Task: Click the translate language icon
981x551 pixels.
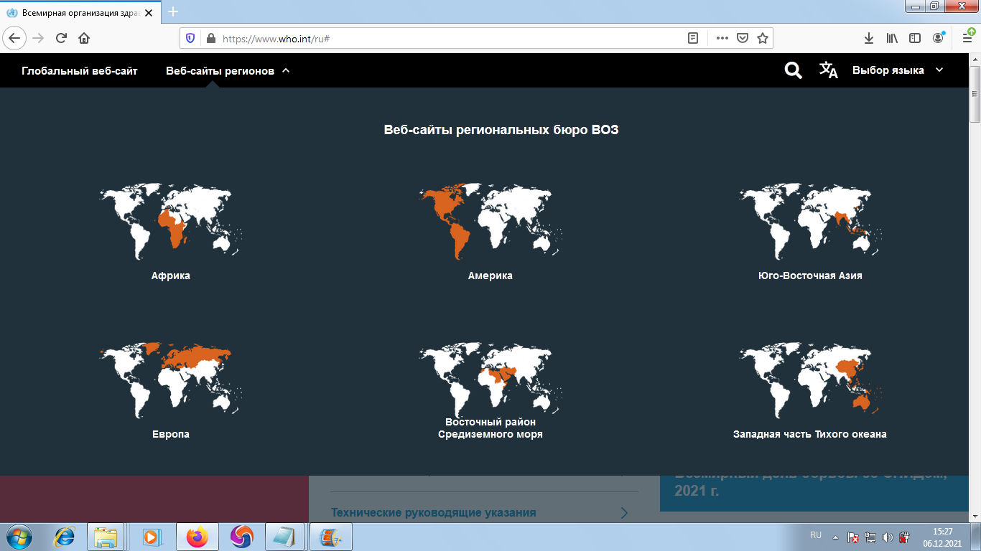Action: 828,70
